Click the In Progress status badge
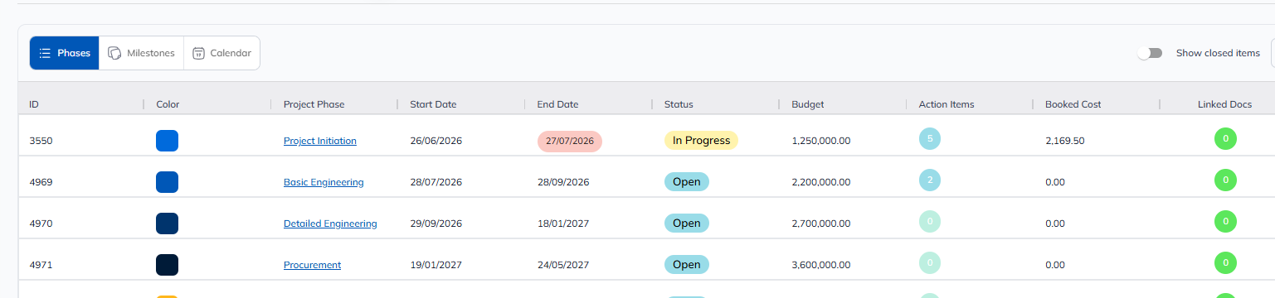The width and height of the screenshot is (1275, 298). [701, 141]
